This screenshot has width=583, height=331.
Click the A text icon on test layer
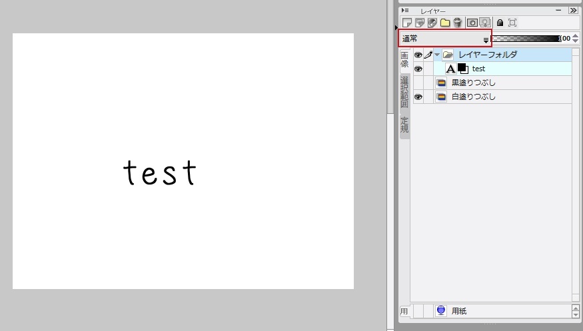pyautogui.click(x=450, y=69)
